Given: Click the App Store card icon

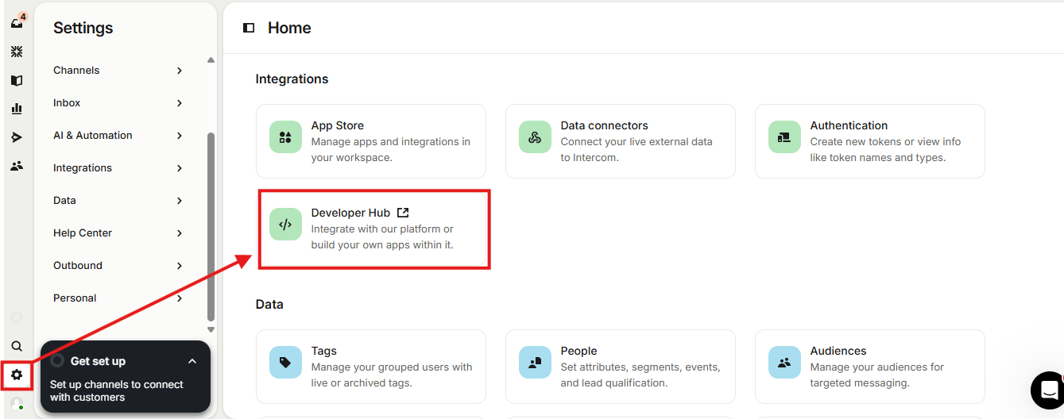Looking at the screenshot, I should click(x=285, y=137).
